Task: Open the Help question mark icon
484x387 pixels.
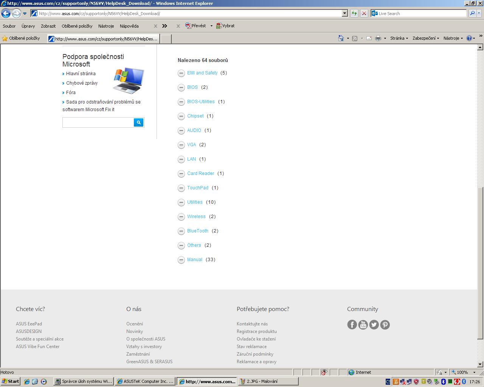Action: pyautogui.click(x=469, y=38)
